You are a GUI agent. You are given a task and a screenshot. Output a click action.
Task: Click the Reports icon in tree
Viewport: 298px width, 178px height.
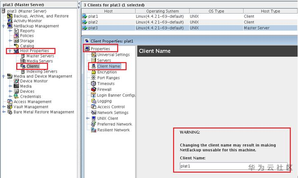(x=16, y=31)
